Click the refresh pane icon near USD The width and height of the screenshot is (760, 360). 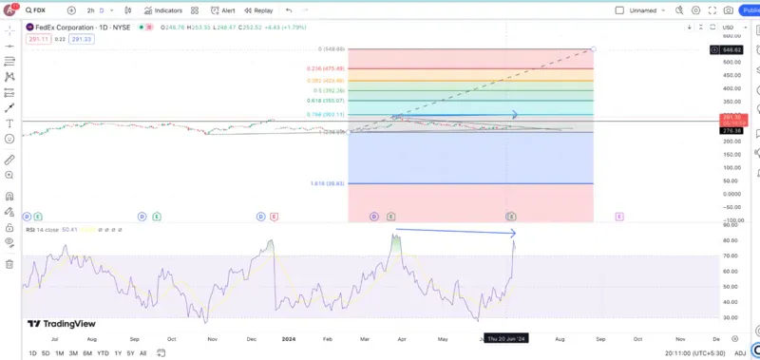712,28
